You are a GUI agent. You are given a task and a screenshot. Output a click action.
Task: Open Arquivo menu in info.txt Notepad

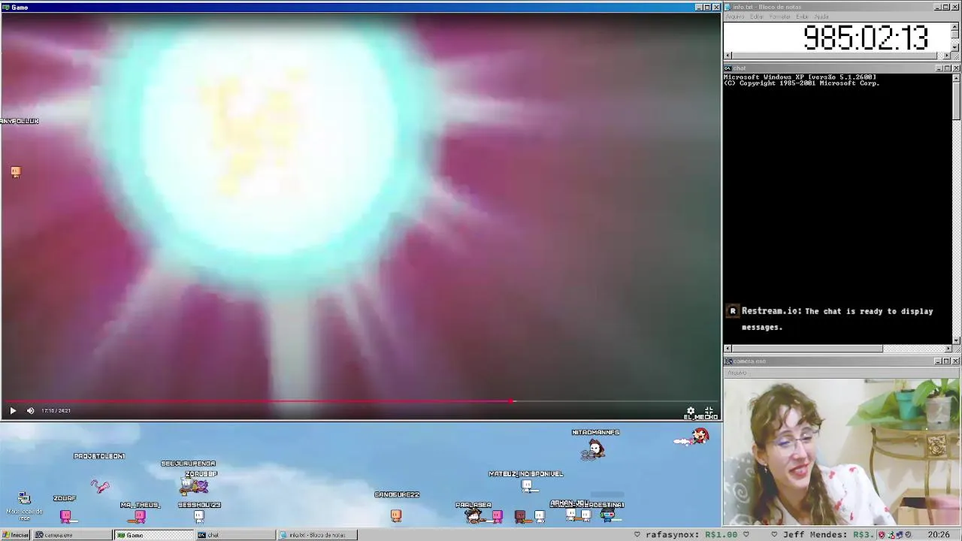(735, 17)
